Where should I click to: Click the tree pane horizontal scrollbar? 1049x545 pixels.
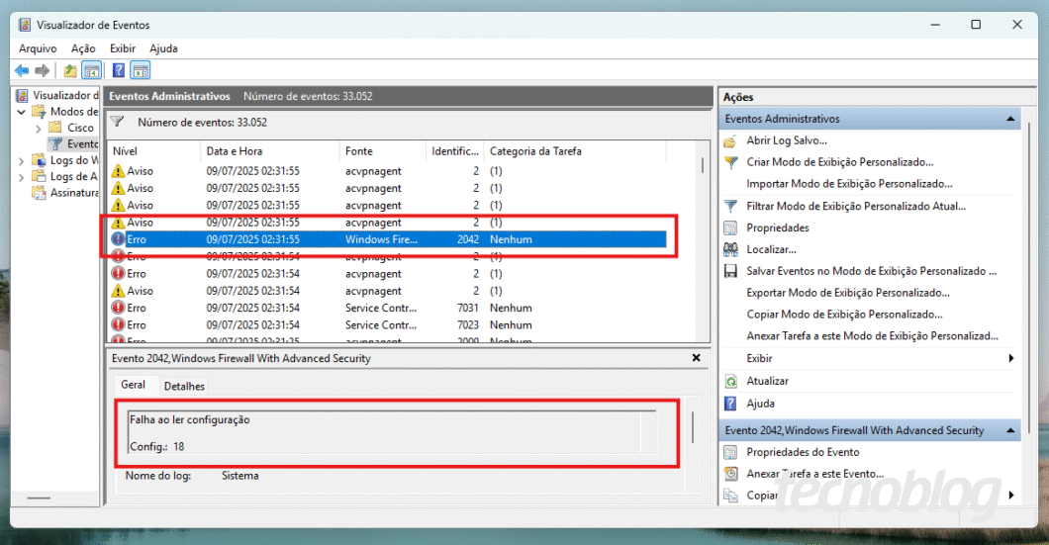coord(39,499)
